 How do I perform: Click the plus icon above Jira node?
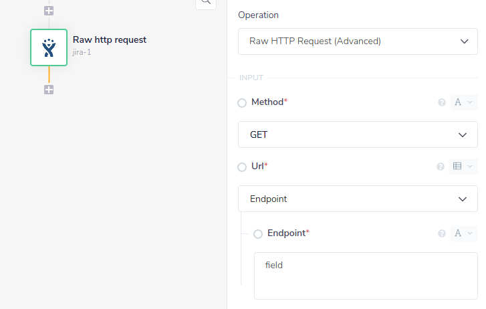(x=49, y=11)
